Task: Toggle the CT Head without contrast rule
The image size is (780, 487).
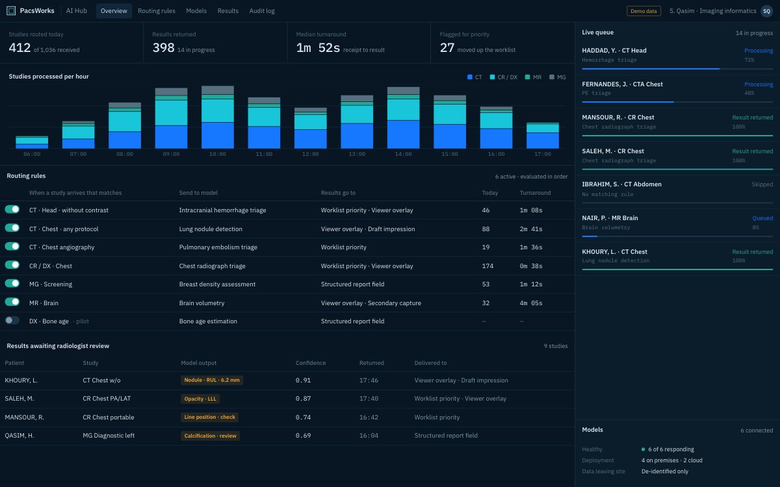Action: (x=12, y=210)
